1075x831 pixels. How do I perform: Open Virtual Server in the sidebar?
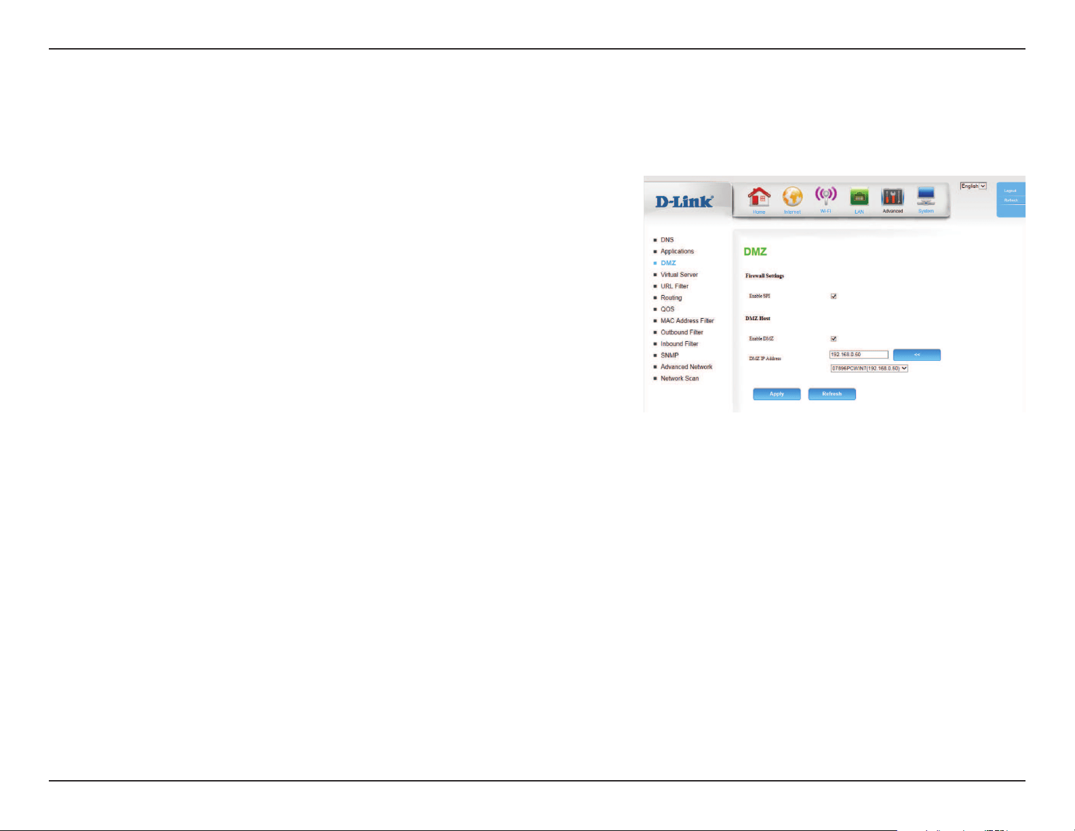click(679, 275)
